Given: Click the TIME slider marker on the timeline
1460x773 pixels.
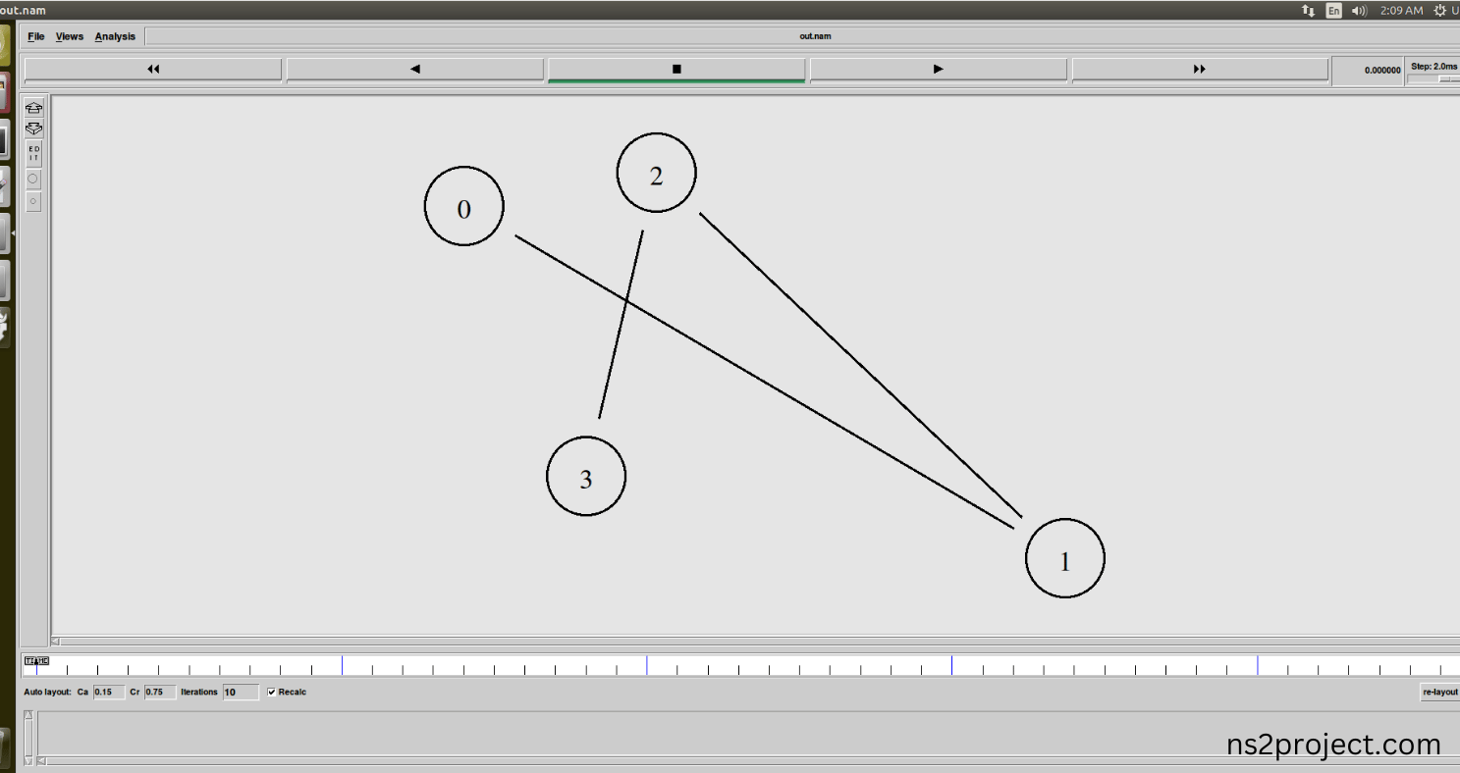Looking at the screenshot, I should (x=36, y=661).
